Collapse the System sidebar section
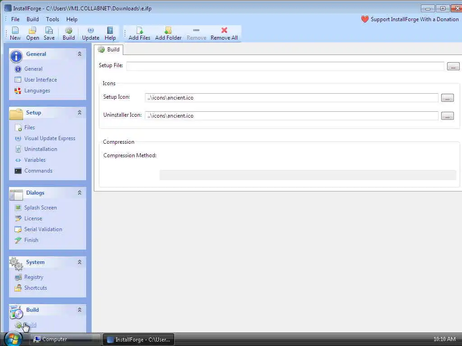462x346 pixels. (79, 262)
